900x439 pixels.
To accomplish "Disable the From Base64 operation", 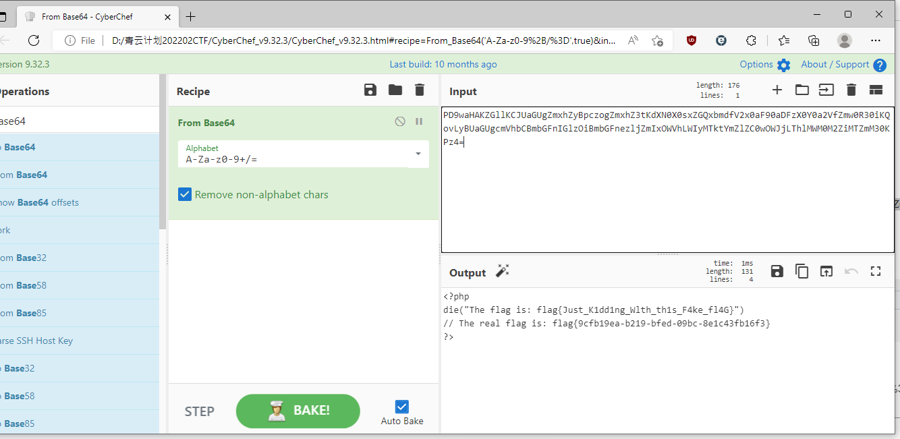I will (x=400, y=121).
